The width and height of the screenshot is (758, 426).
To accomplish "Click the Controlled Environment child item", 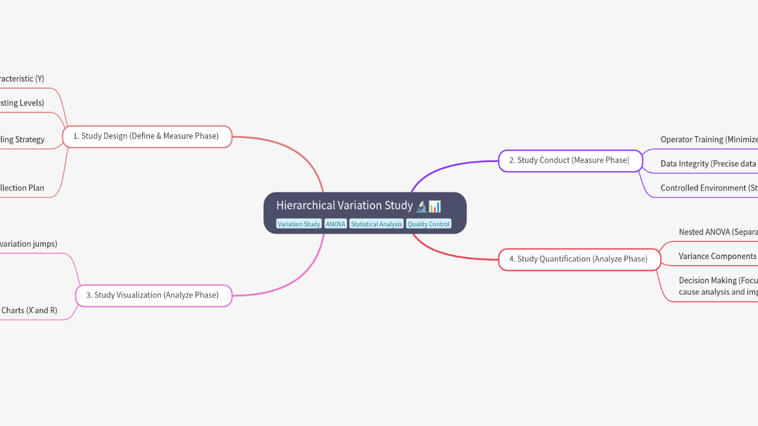I will (x=709, y=188).
